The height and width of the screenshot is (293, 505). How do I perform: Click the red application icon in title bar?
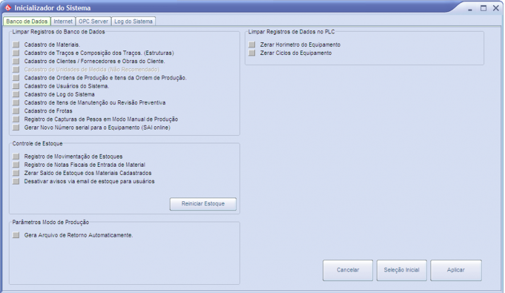click(8, 8)
